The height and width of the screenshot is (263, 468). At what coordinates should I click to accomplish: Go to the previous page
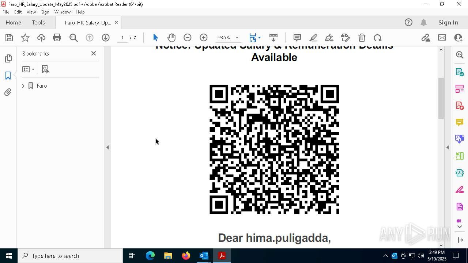[x=90, y=38]
